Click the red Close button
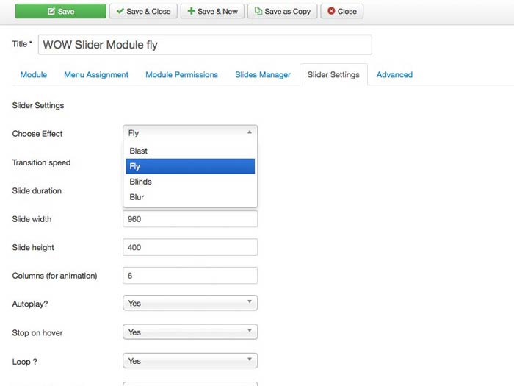Screen dimensions: 514x386 tap(341, 11)
